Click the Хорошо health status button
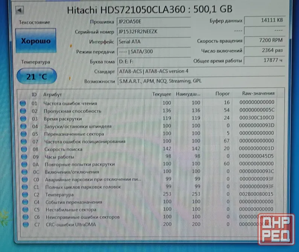 pos(36,41)
